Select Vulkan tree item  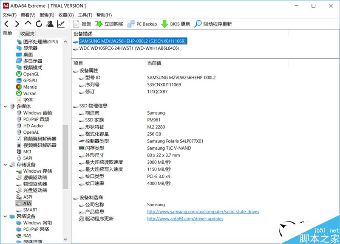coord(26,93)
